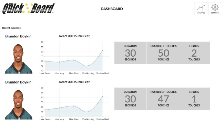
Task: Click the Dashboard page heading
Action: pyautogui.click(x=112, y=9)
